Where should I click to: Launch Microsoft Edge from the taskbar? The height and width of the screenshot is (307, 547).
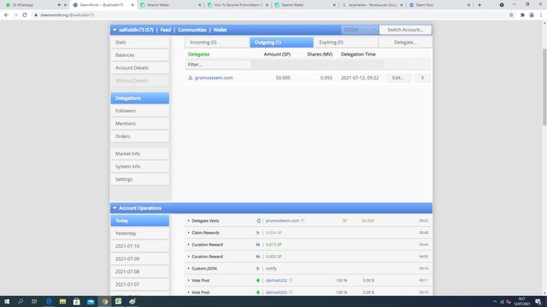click(x=49, y=301)
